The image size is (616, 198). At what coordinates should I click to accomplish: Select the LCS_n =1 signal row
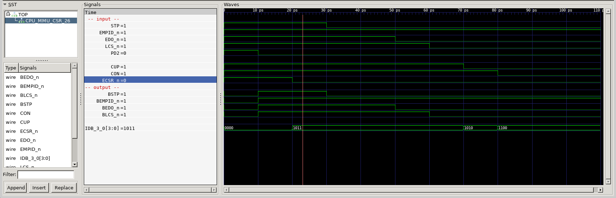tap(150, 46)
